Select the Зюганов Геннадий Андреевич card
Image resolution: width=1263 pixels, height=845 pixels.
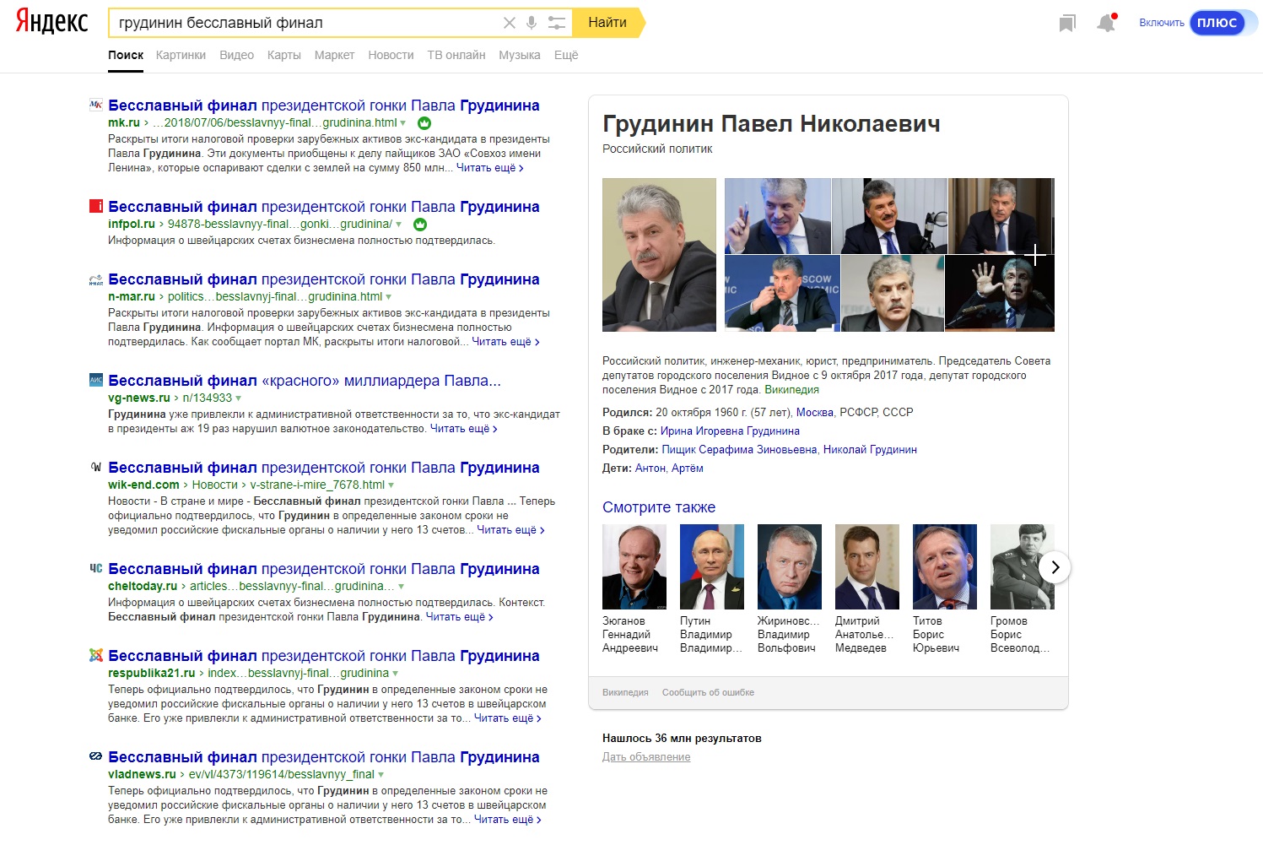click(x=634, y=589)
